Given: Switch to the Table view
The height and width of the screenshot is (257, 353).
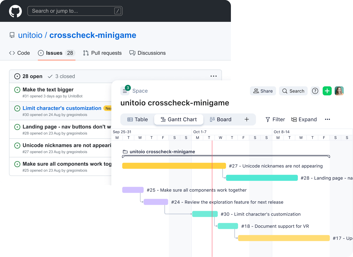Looking at the screenshot, I should coord(138,119).
